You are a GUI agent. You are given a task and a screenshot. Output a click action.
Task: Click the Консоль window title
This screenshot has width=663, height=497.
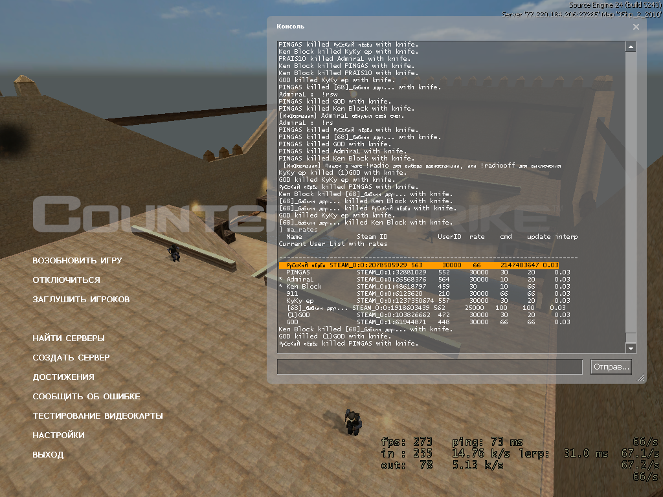(x=291, y=26)
